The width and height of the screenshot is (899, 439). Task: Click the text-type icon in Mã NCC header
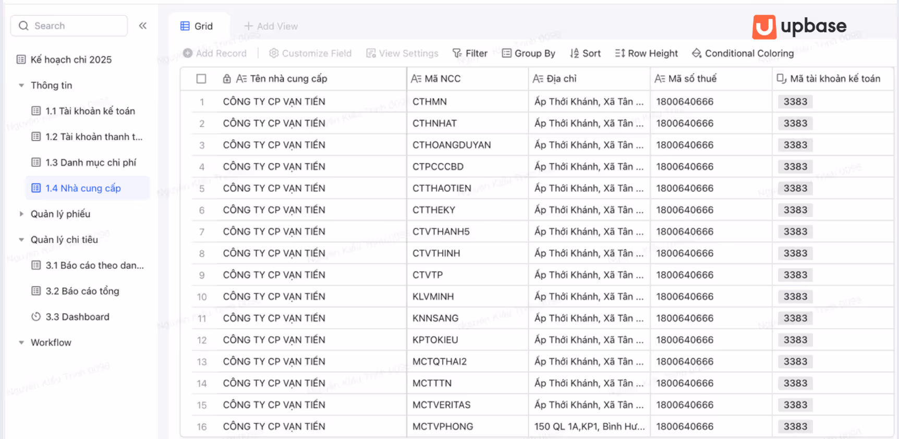(x=416, y=79)
